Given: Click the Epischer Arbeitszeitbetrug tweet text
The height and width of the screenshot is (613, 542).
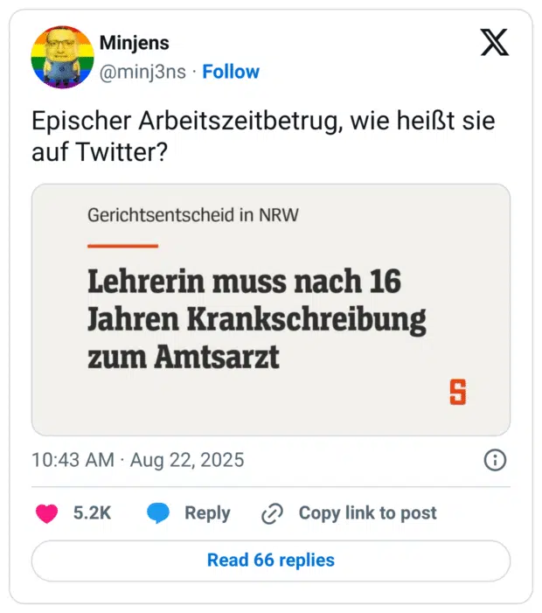Looking at the screenshot, I should click(262, 136).
